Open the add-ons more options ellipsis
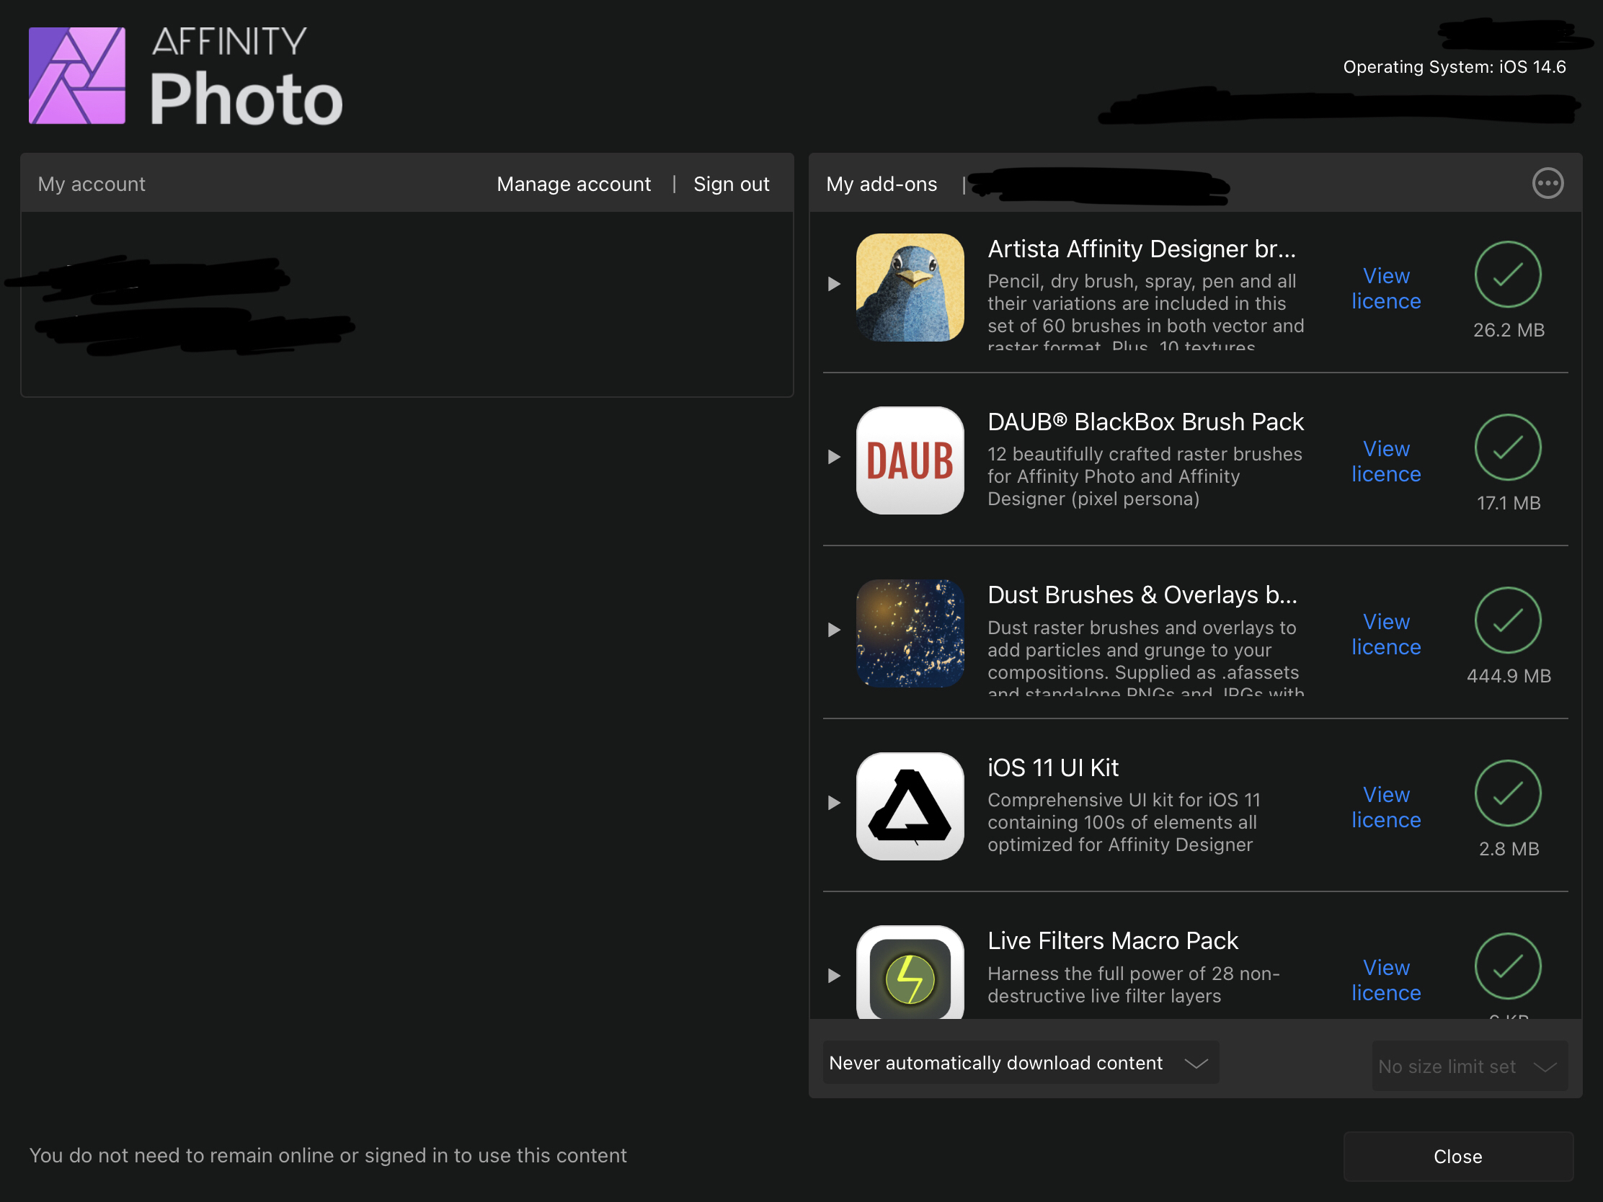The width and height of the screenshot is (1603, 1202). tap(1548, 183)
